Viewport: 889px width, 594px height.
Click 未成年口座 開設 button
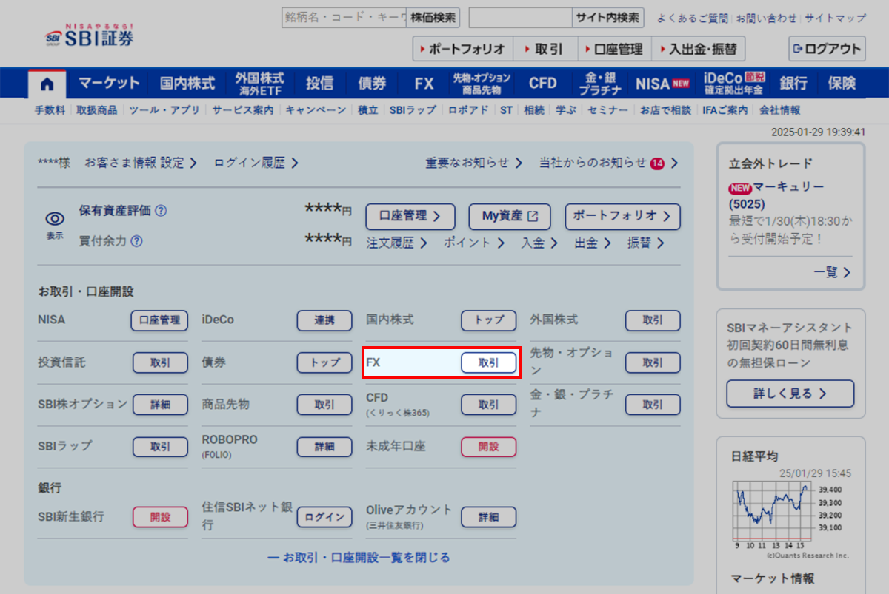(489, 447)
